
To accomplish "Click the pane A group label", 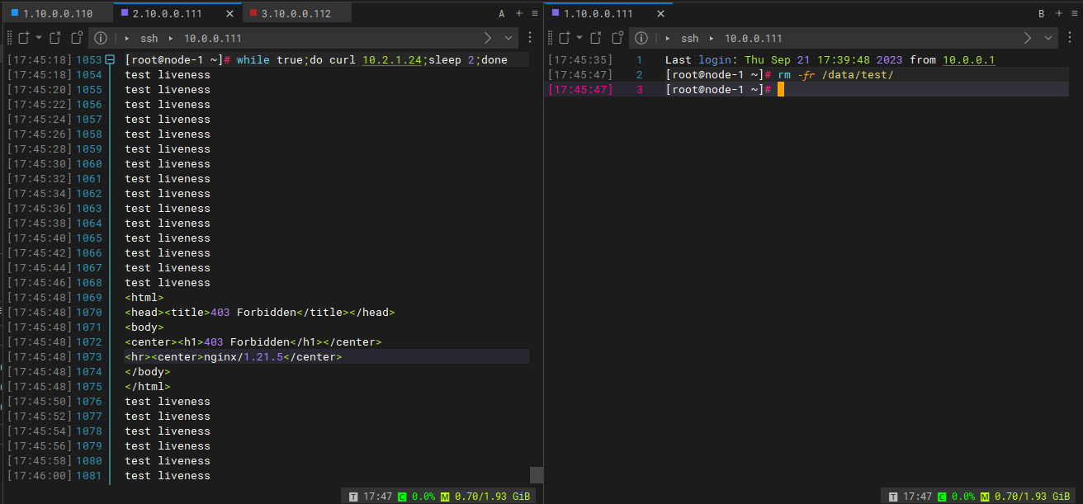I will tap(501, 13).
